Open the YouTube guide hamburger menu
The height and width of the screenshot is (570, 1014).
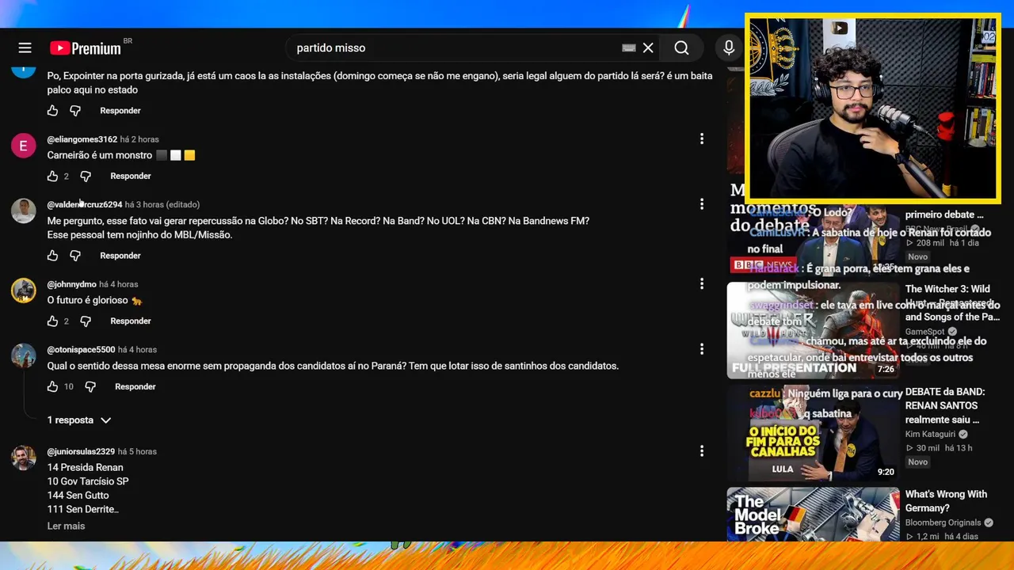click(25, 48)
